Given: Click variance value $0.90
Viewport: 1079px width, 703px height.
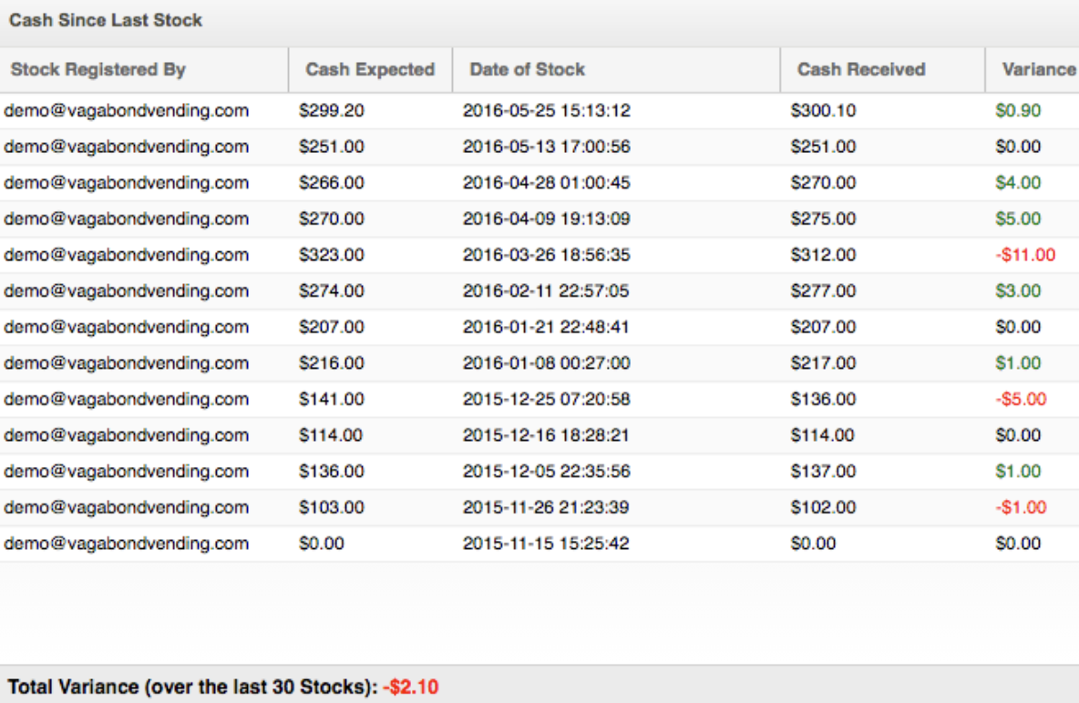Looking at the screenshot, I should [1018, 111].
